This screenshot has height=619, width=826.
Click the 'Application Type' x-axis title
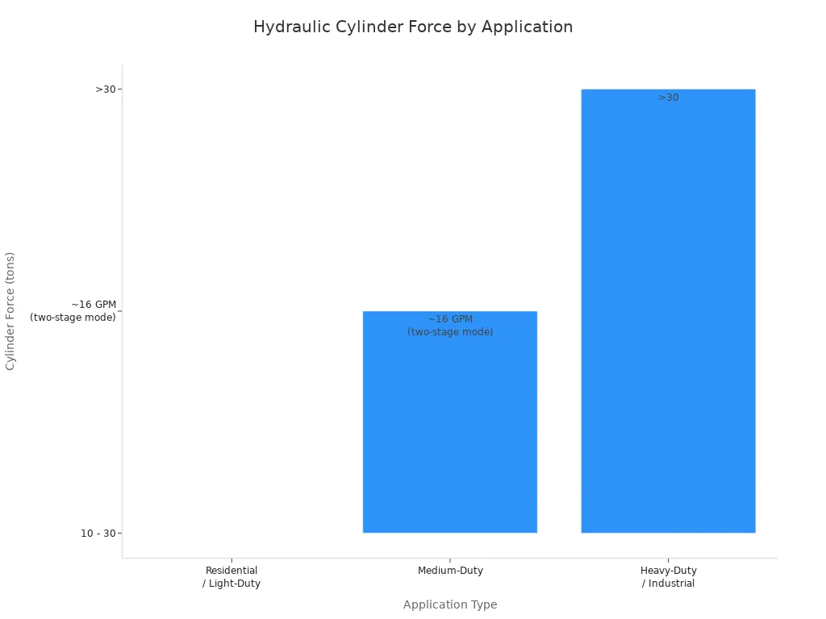click(x=450, y=604)
